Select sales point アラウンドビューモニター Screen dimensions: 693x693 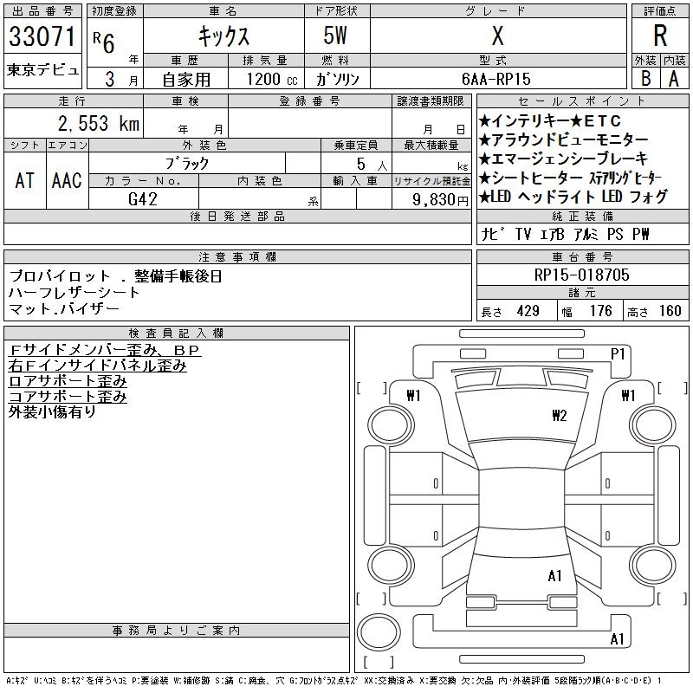[x=564, y=139]
